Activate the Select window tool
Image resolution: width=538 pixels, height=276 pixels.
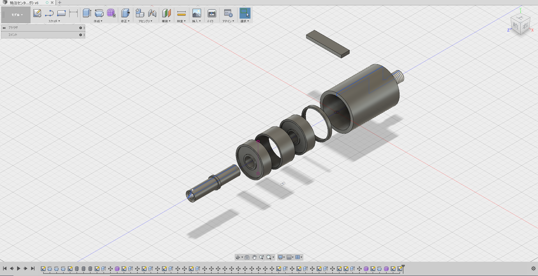point(245,13)
